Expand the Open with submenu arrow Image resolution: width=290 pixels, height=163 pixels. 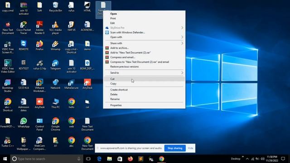click(182, 37)
